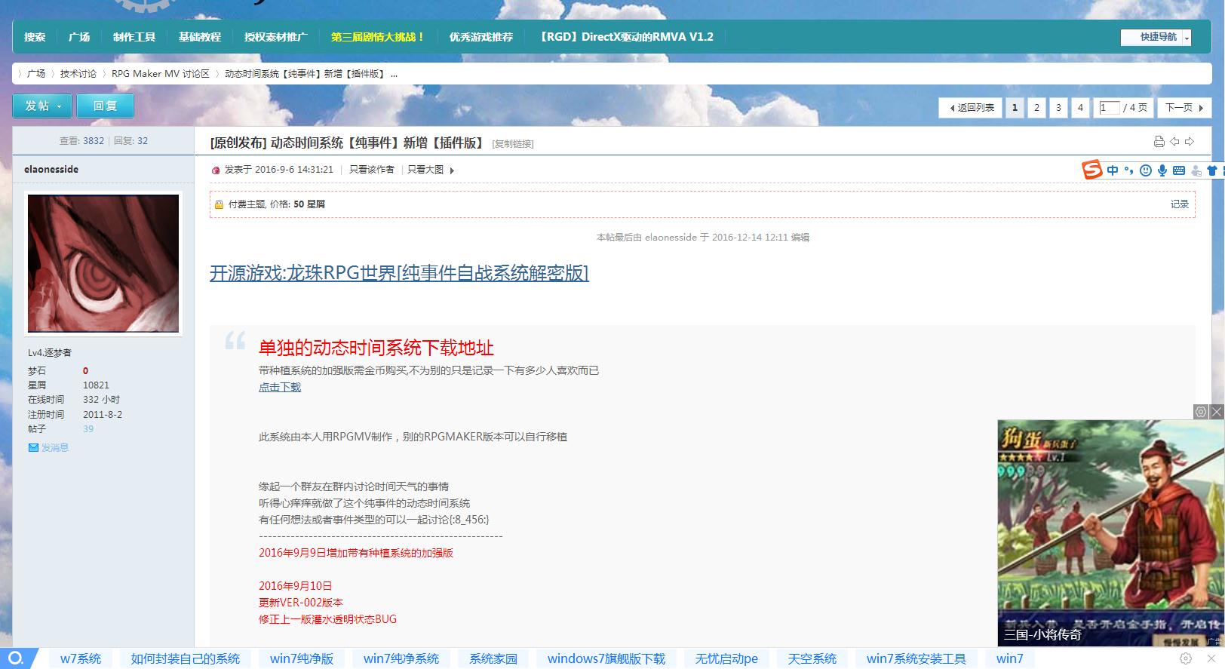Screen dimensions: 1225x669
Task: Open windows7旗舰版下载 suggestion
Action: click(x=606, y=658)
